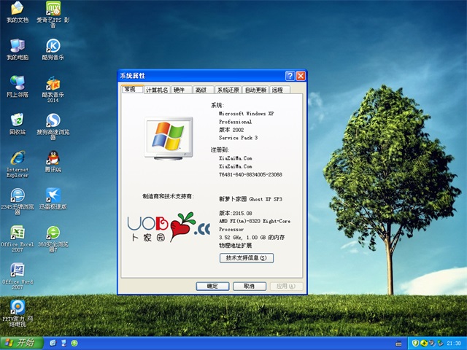Open Office Word 2007 shortcut

tap(17, 271)
